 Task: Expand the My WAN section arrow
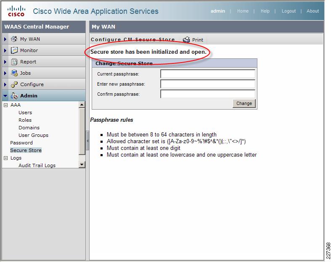5,39
